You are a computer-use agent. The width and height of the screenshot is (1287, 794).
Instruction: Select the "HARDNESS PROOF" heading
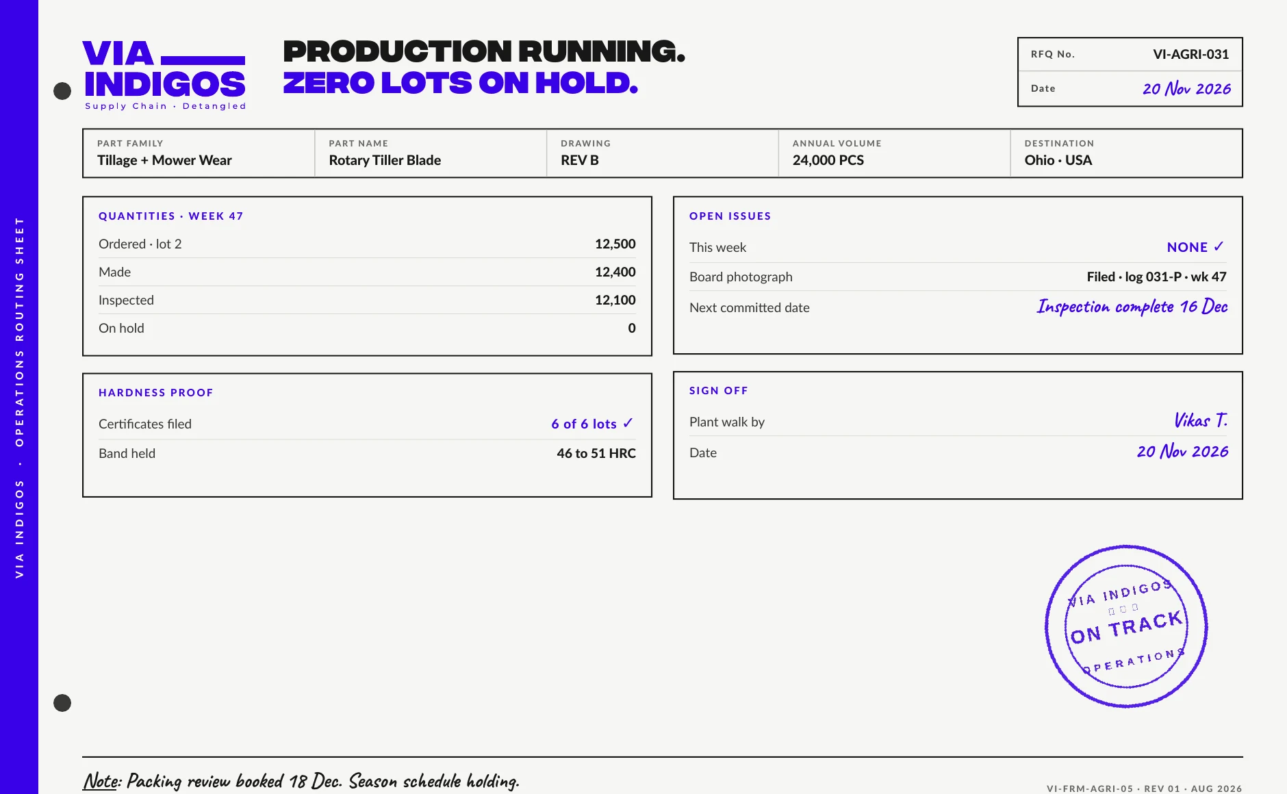click(x=156, y=393)
